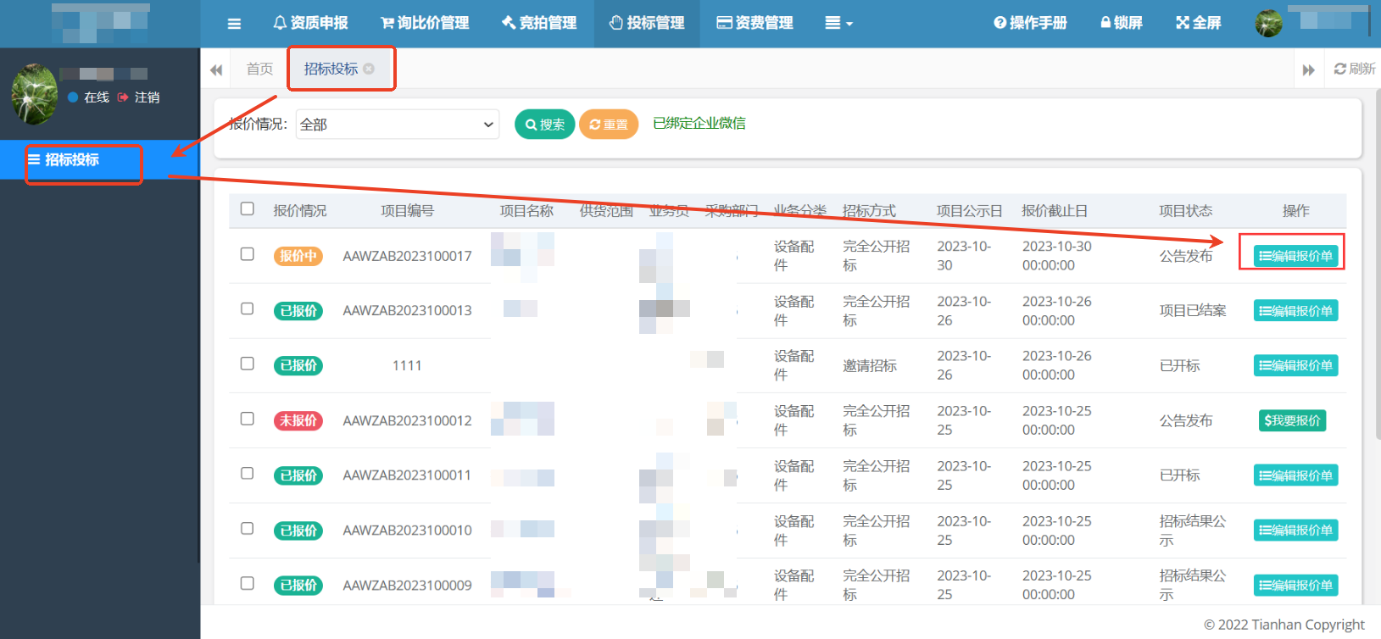The image size is (1381, 639).
Task: Switch to the 首页 tab
Action: pos(259,69)
